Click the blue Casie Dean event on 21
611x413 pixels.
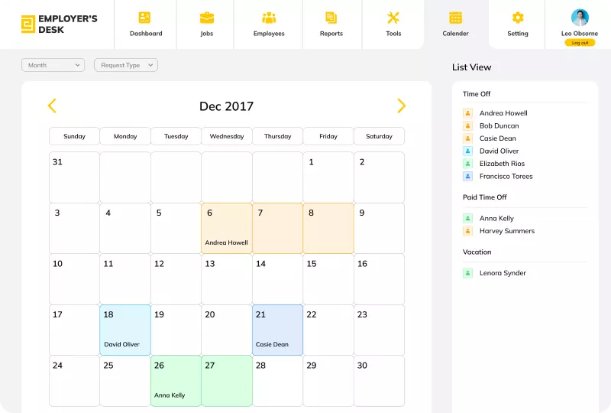(277, 330)
